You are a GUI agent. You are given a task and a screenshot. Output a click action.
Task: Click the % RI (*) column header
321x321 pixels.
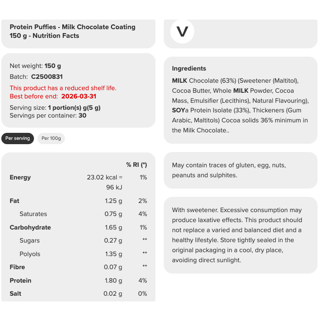tap(136, 165)
